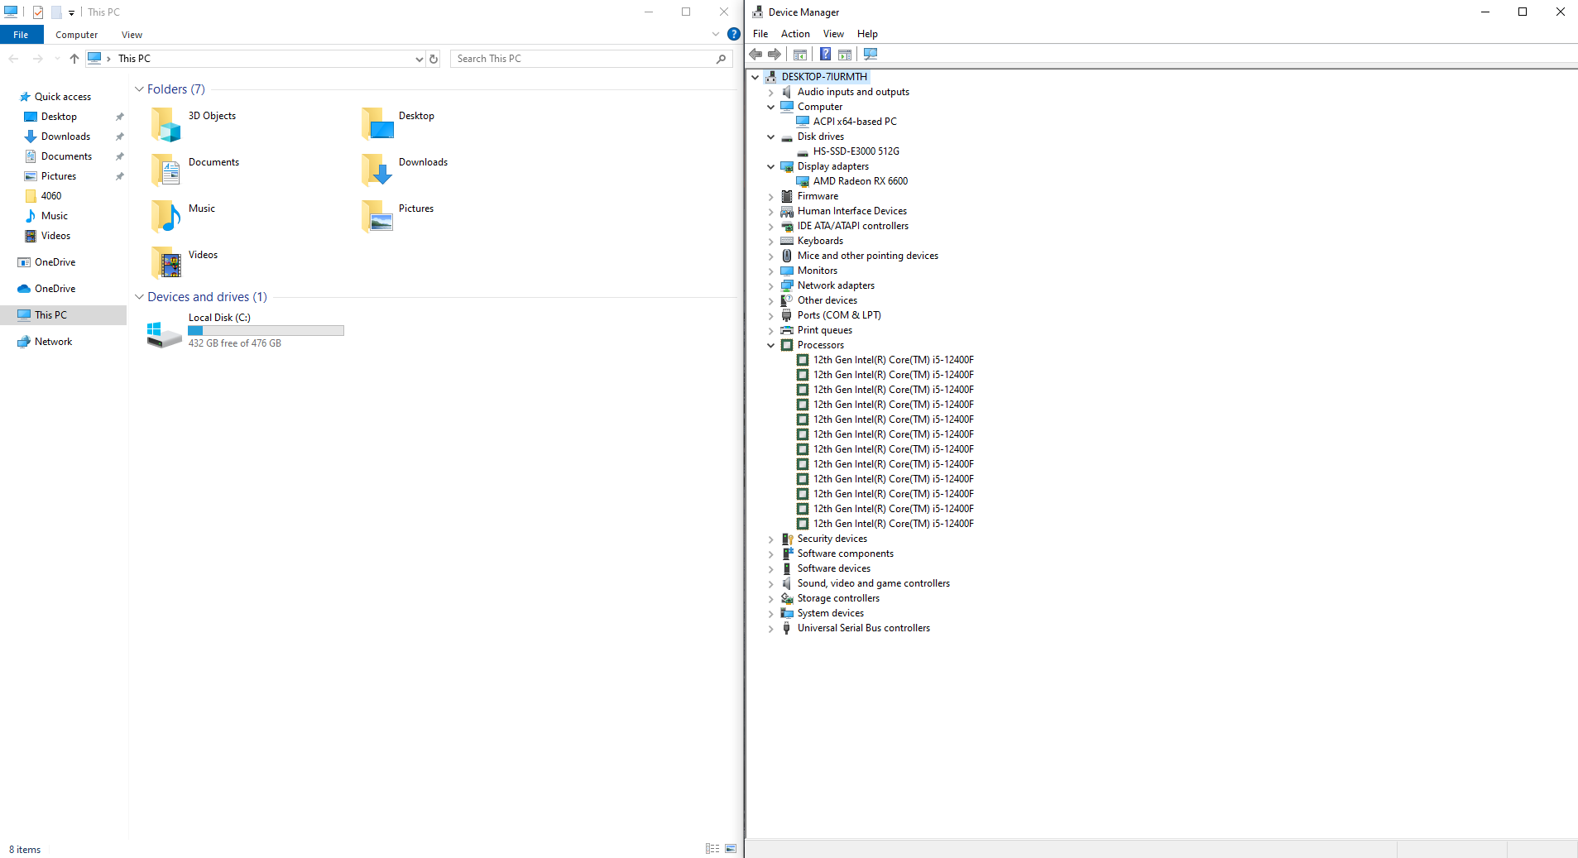Switch to details view via status bar icon
This screenshot has height=858, width=1578.
712,848
